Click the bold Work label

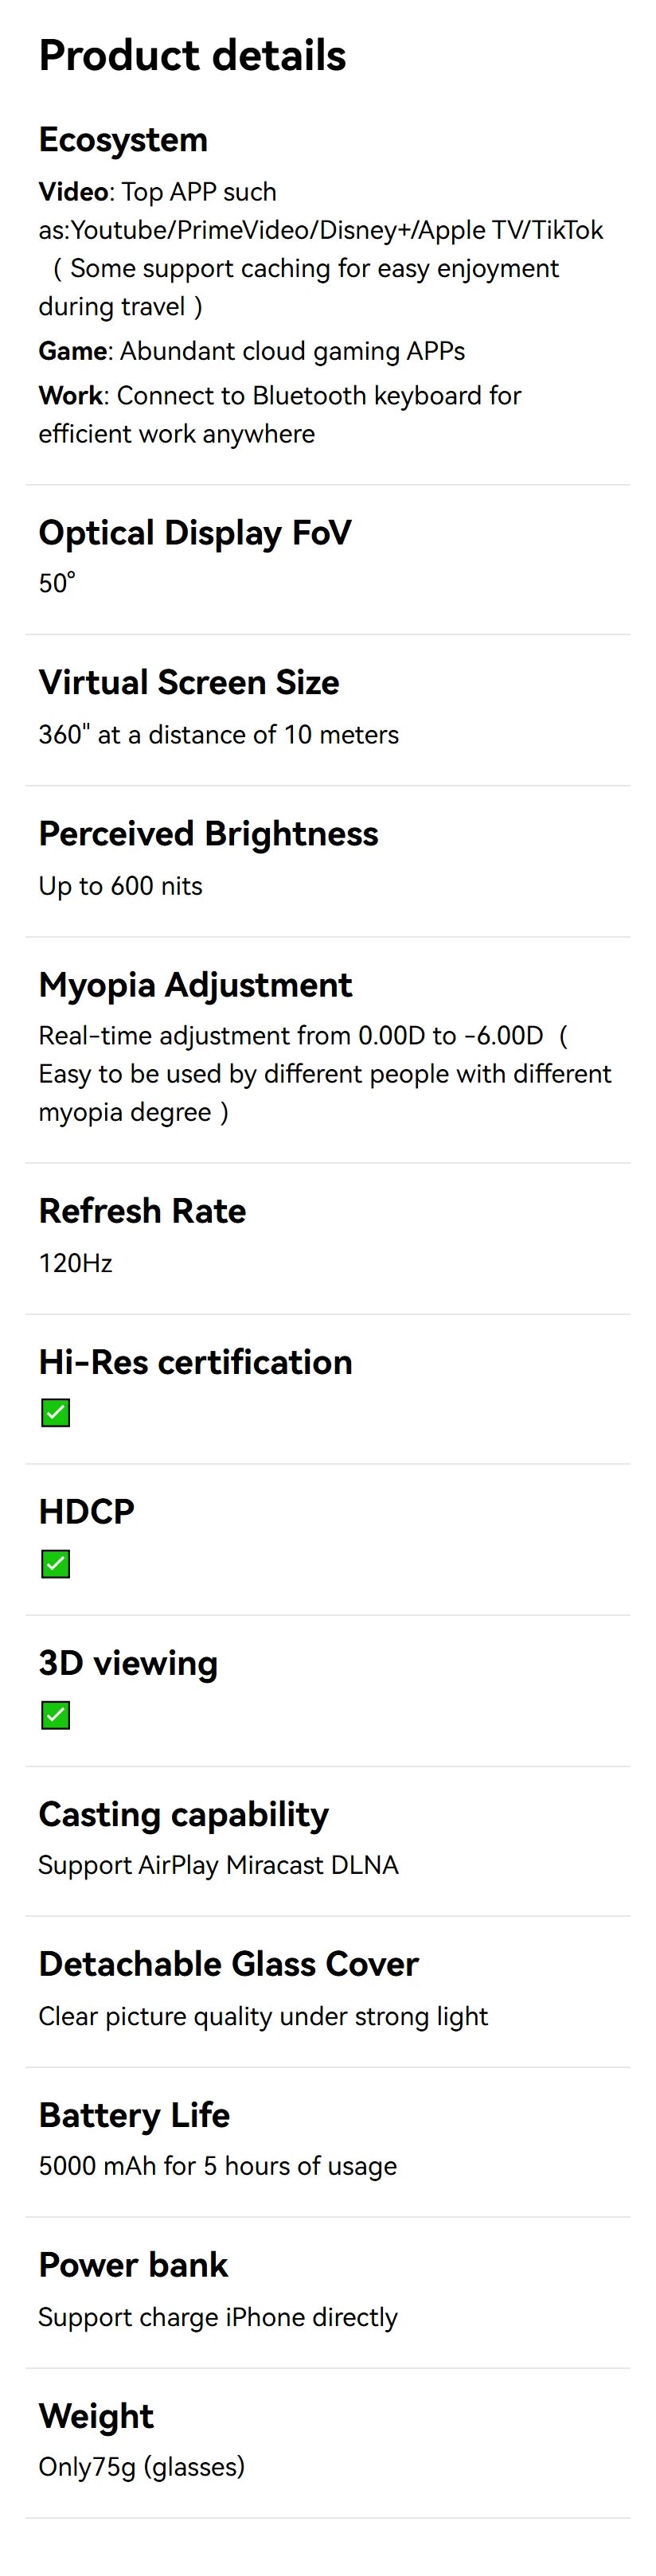click(71, 396)
